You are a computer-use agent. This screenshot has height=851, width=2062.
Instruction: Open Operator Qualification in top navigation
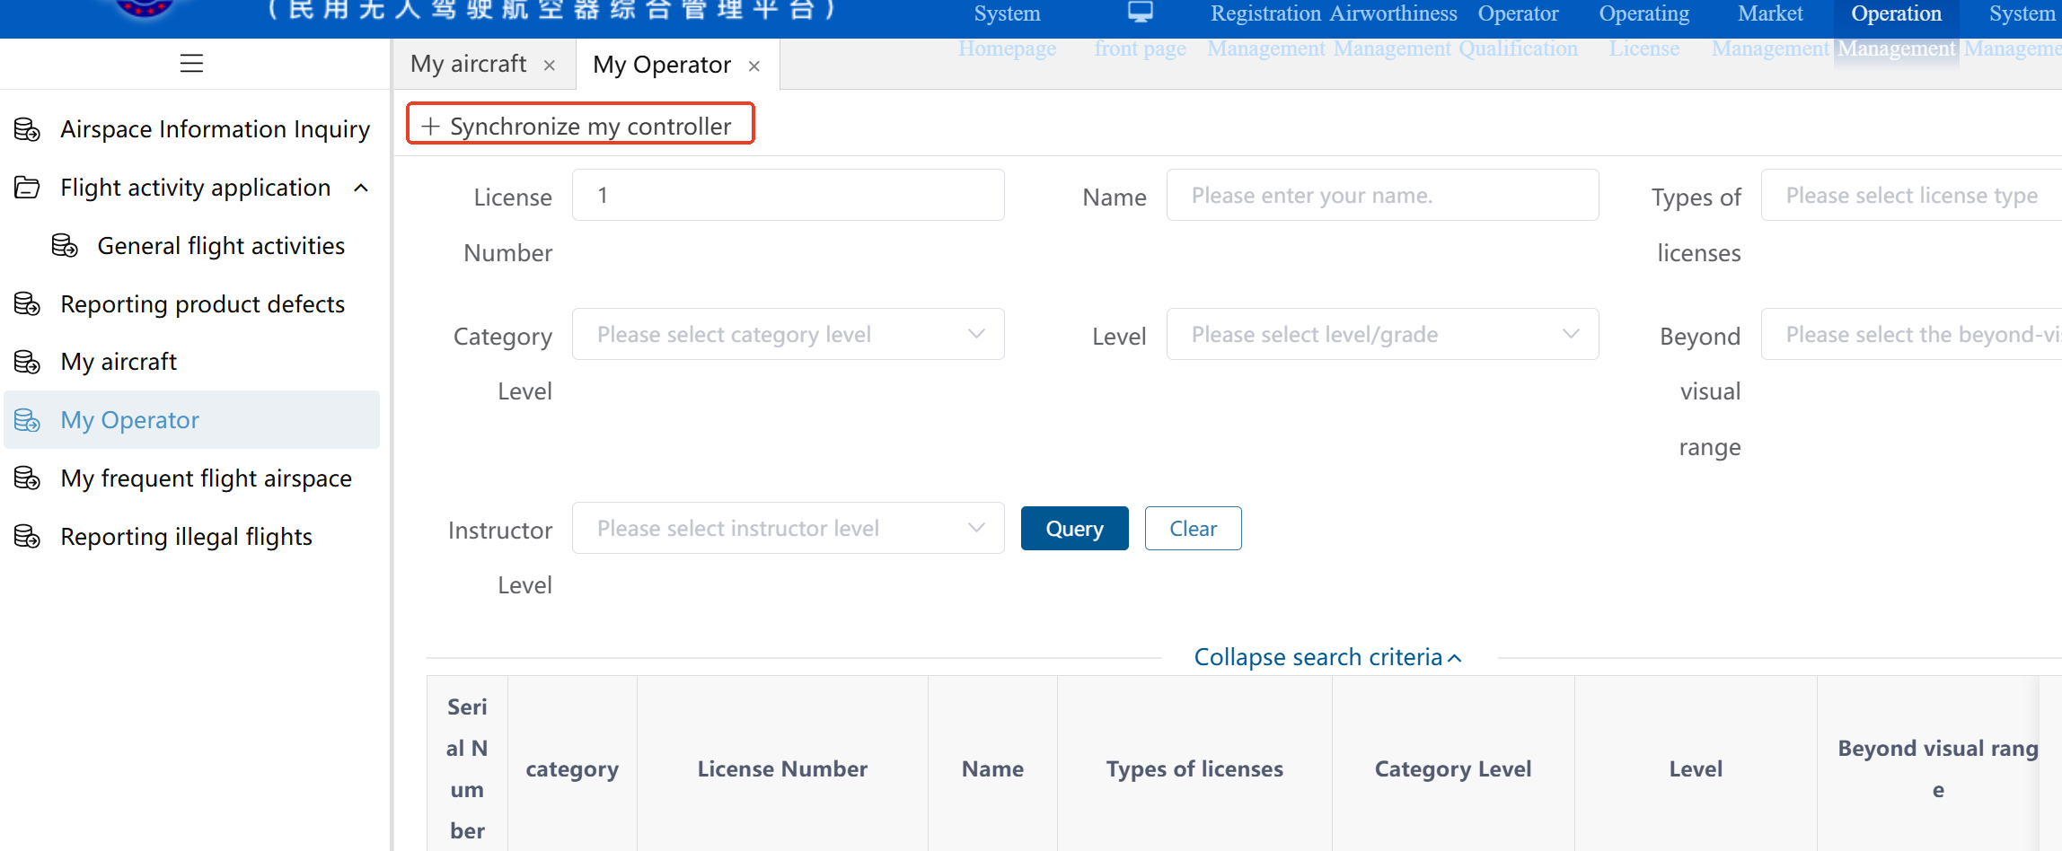[x=1519, y=30]
